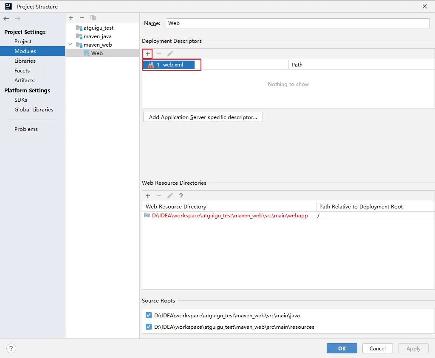Uncheck the src\main\resources source root
This screenshot has height=358, width=435.
point(149,327)
